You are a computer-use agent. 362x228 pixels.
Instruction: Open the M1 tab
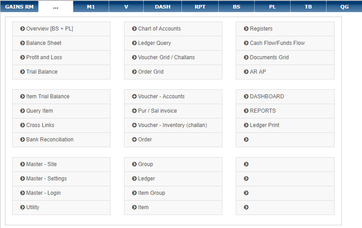(x=91, y=7)
